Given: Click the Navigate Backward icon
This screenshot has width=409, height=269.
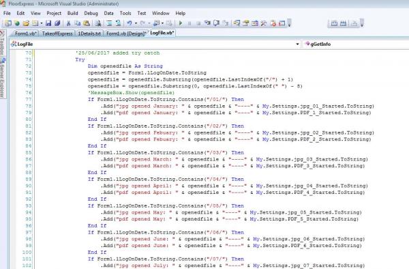Looking at the screenshot, I should pos(156,23).
